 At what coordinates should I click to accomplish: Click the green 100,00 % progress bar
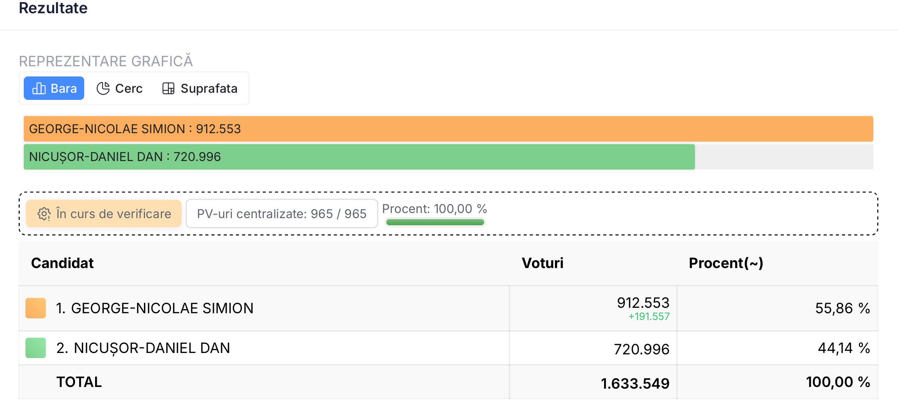[x=435, y=223]
